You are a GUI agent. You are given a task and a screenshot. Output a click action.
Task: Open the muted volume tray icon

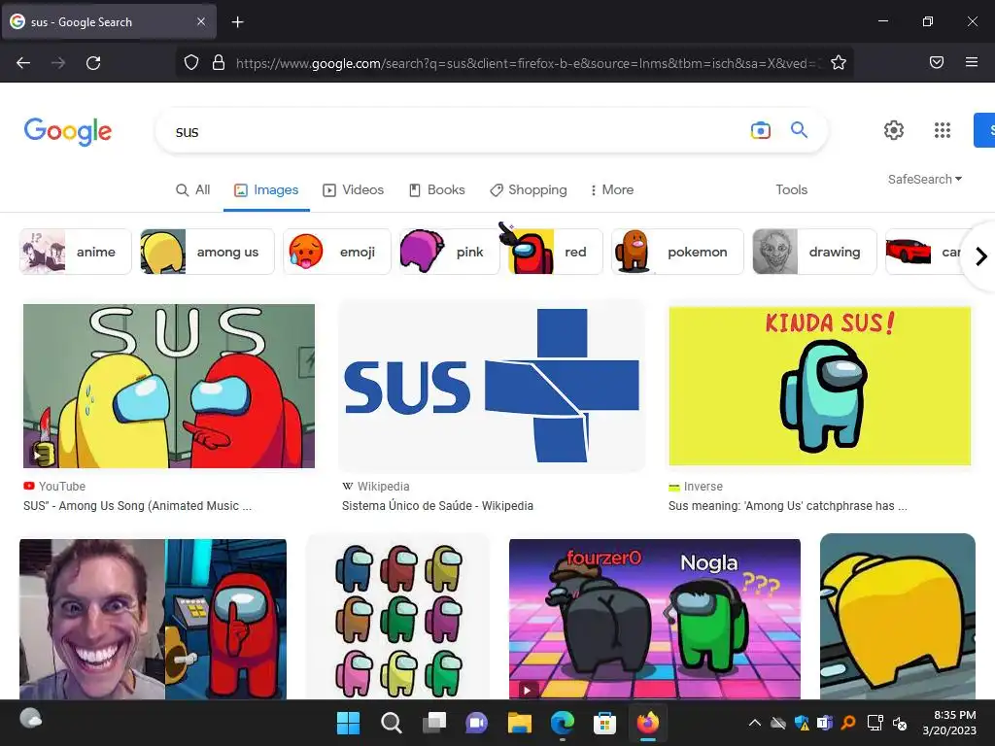pyautogui.click(x=900, y=723)
